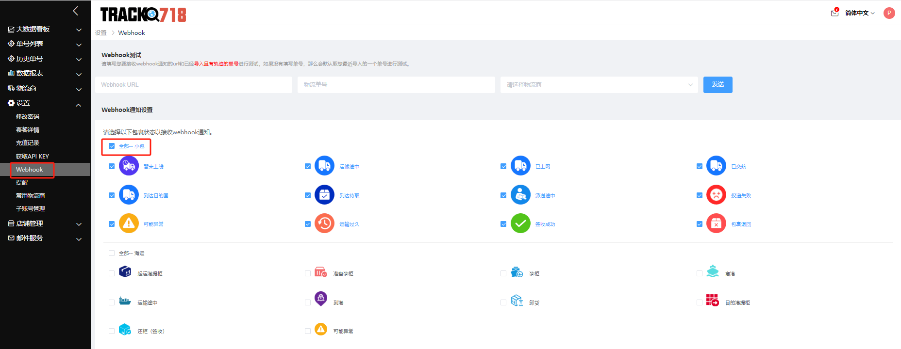Uncheck the 签收成功 checkbox
This screenshot has height=349, width=901.
pyautogui.click(x=503, y=224)
